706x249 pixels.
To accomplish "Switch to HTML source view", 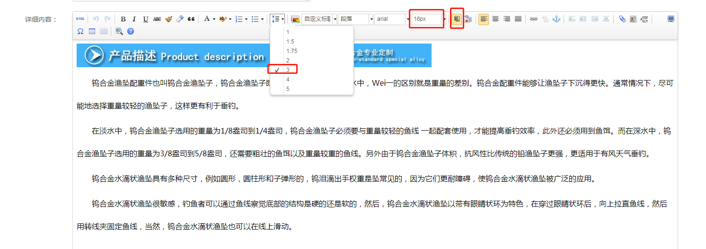I will pos(80,19).
